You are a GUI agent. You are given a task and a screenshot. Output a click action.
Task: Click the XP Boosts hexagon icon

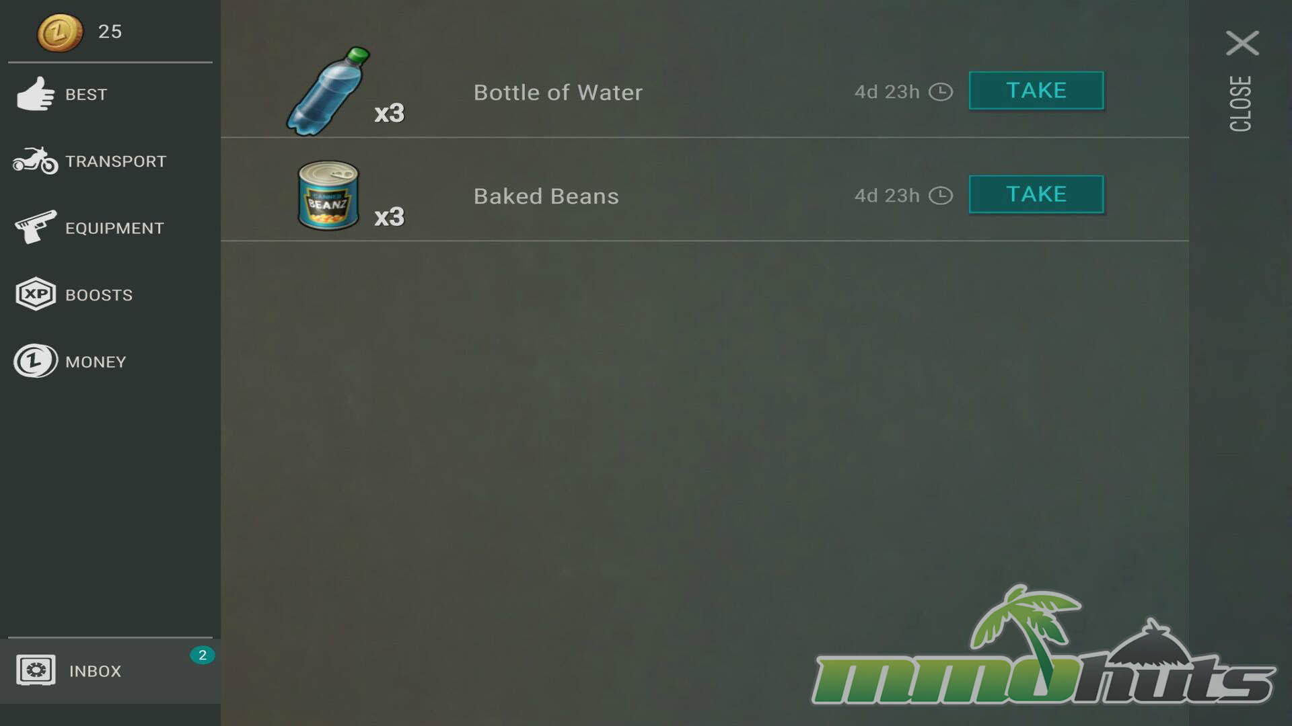(36, 294)
